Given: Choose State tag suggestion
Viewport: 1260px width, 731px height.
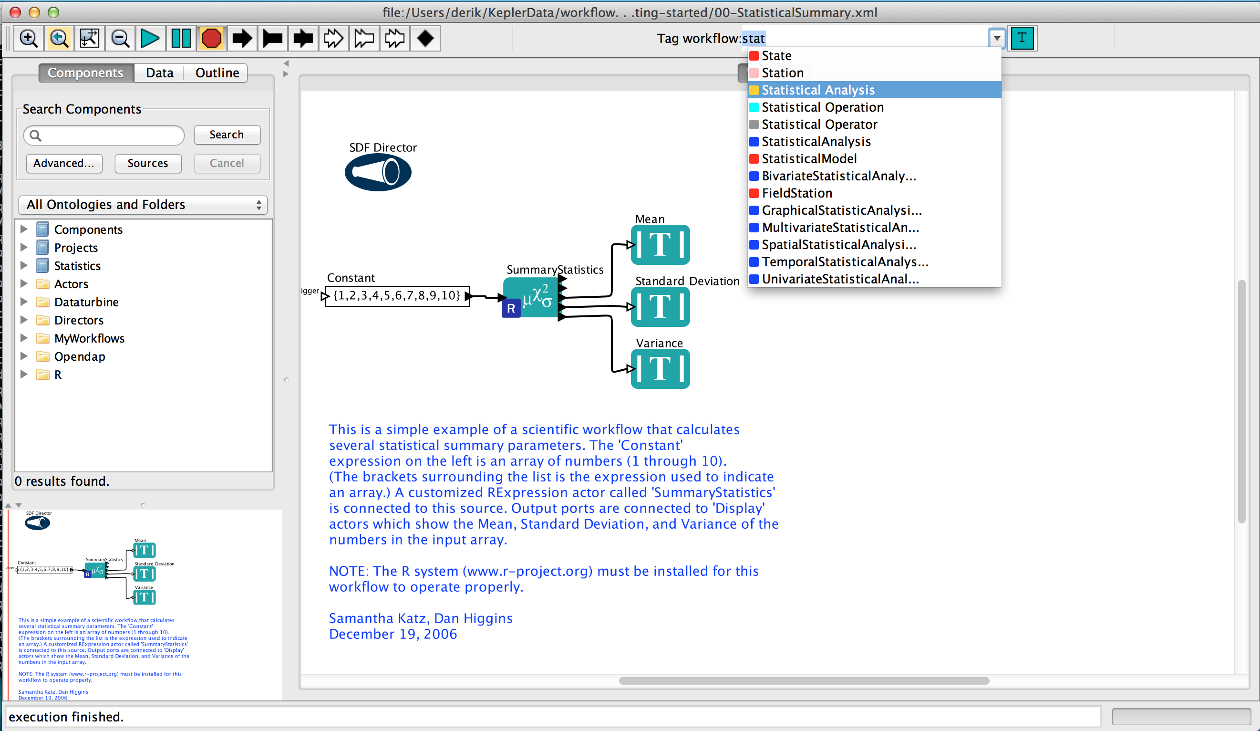Looking at the screenshot, I should (x=875, y=55).
